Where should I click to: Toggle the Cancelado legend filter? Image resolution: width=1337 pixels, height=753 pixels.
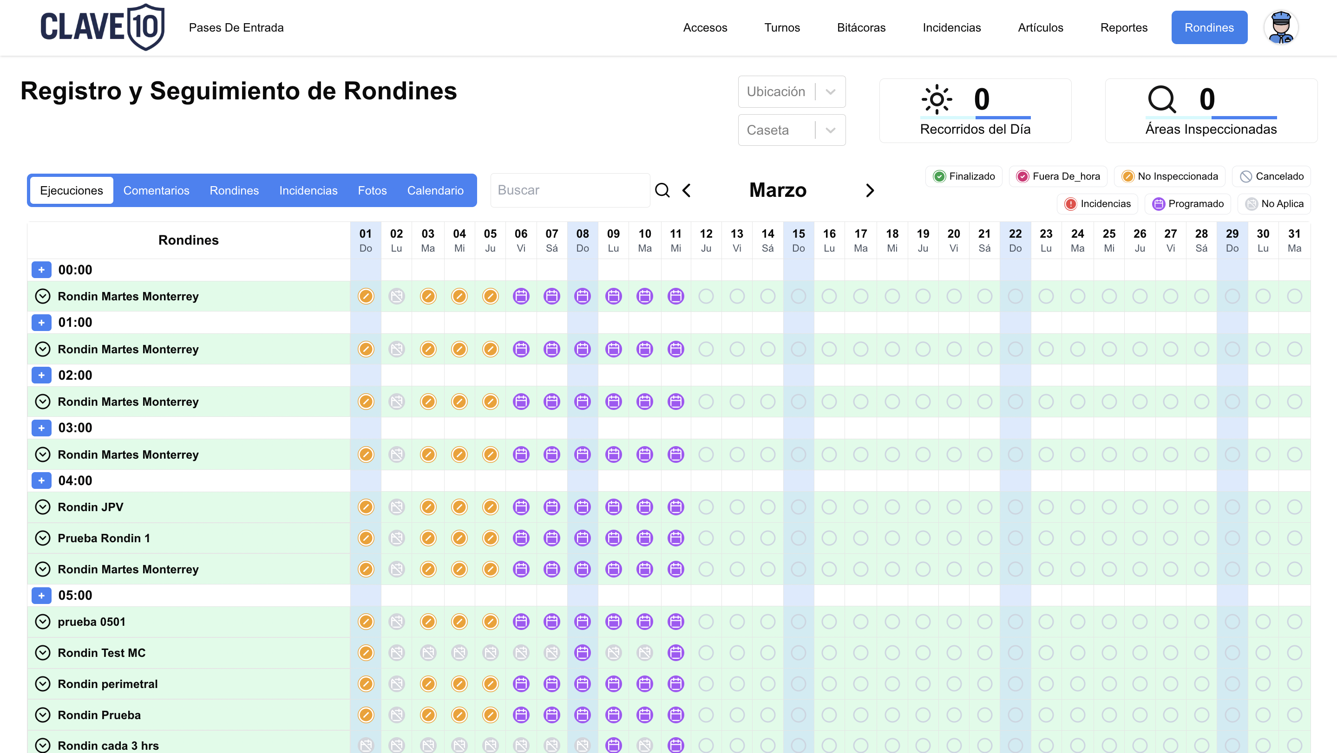coord(1271,176)
